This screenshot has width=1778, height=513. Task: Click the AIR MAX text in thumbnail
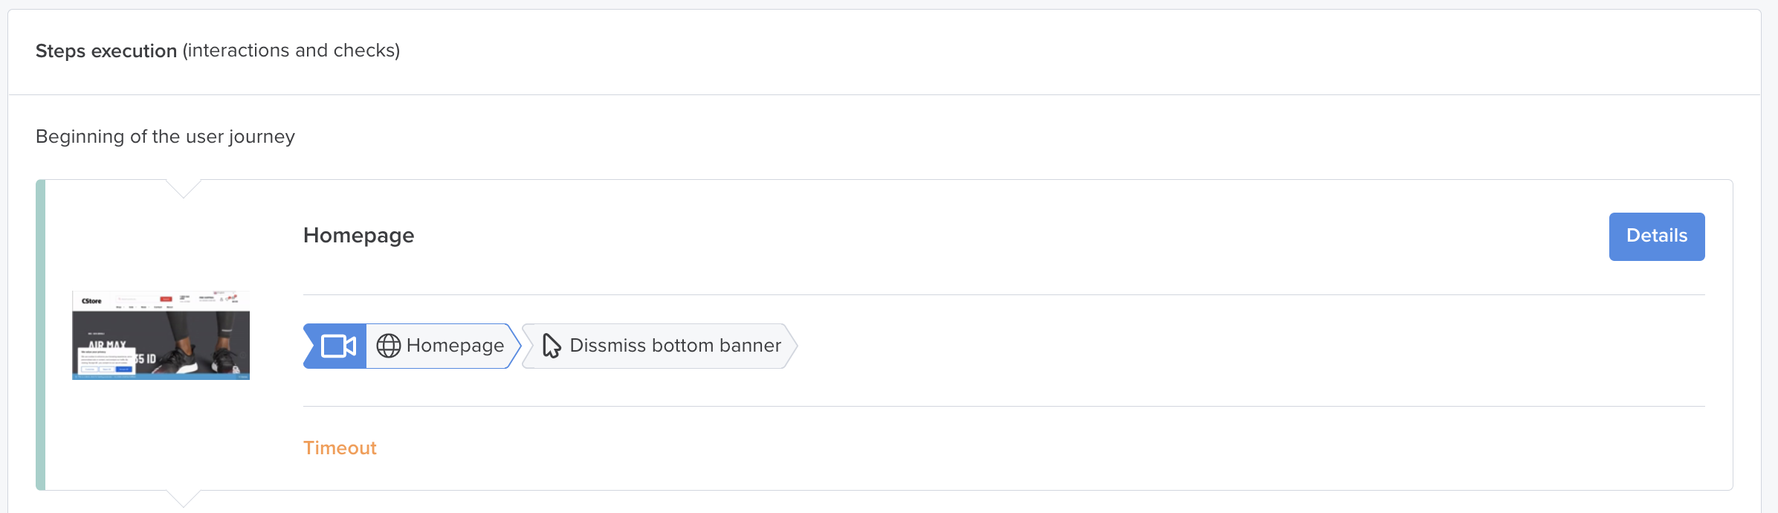click(x=107, y=345)
